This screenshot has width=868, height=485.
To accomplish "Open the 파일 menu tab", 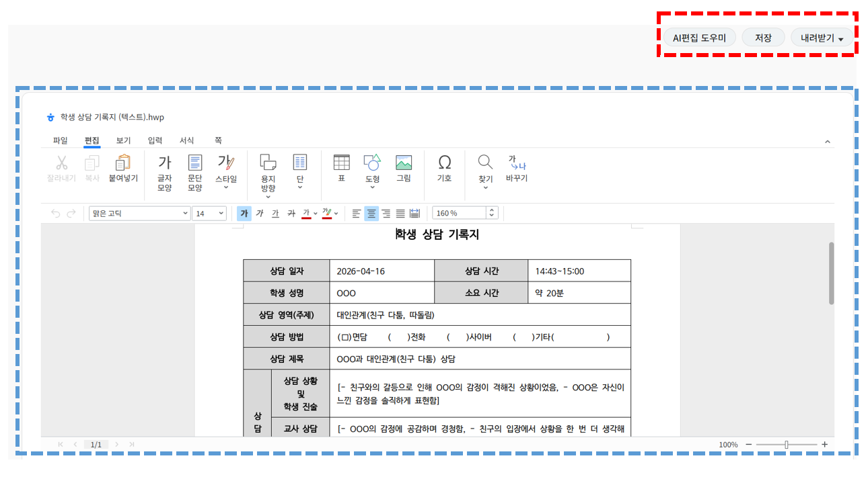I will pos(61,140).
